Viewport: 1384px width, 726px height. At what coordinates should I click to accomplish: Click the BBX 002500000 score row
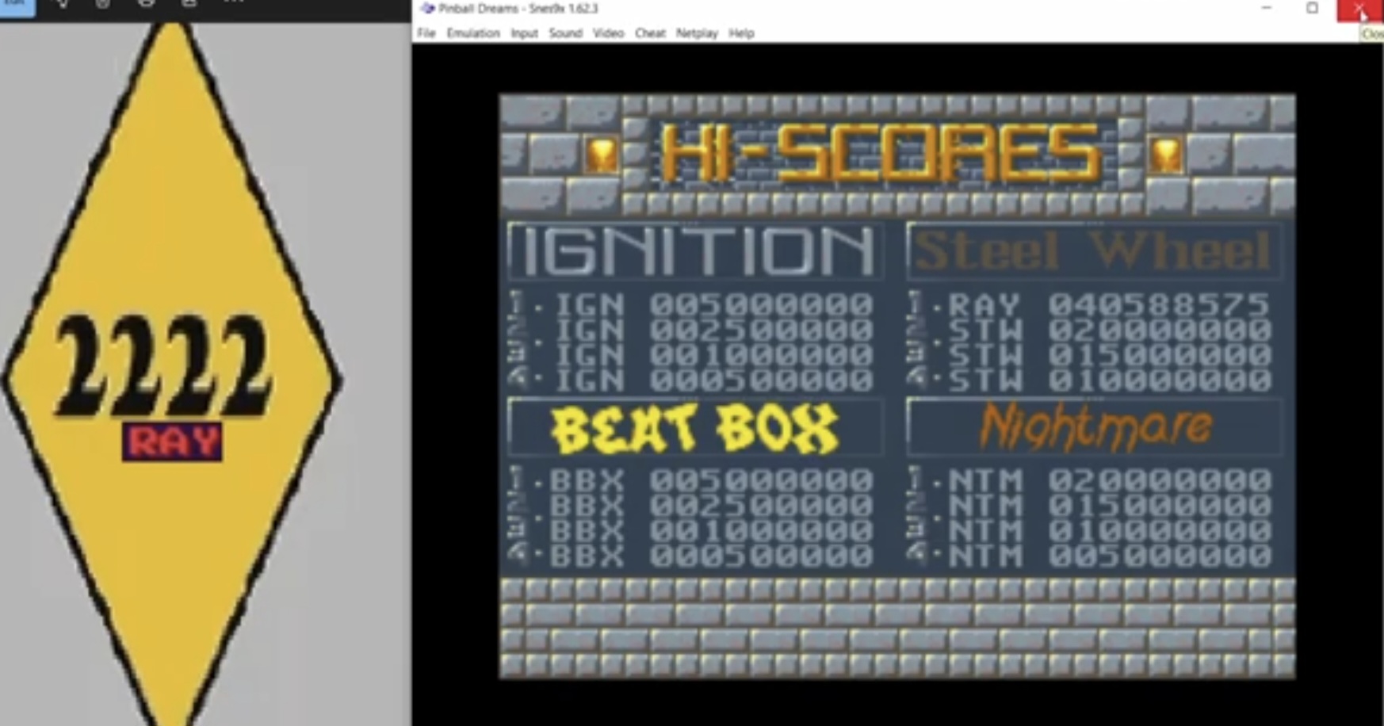tap(691, 506)
